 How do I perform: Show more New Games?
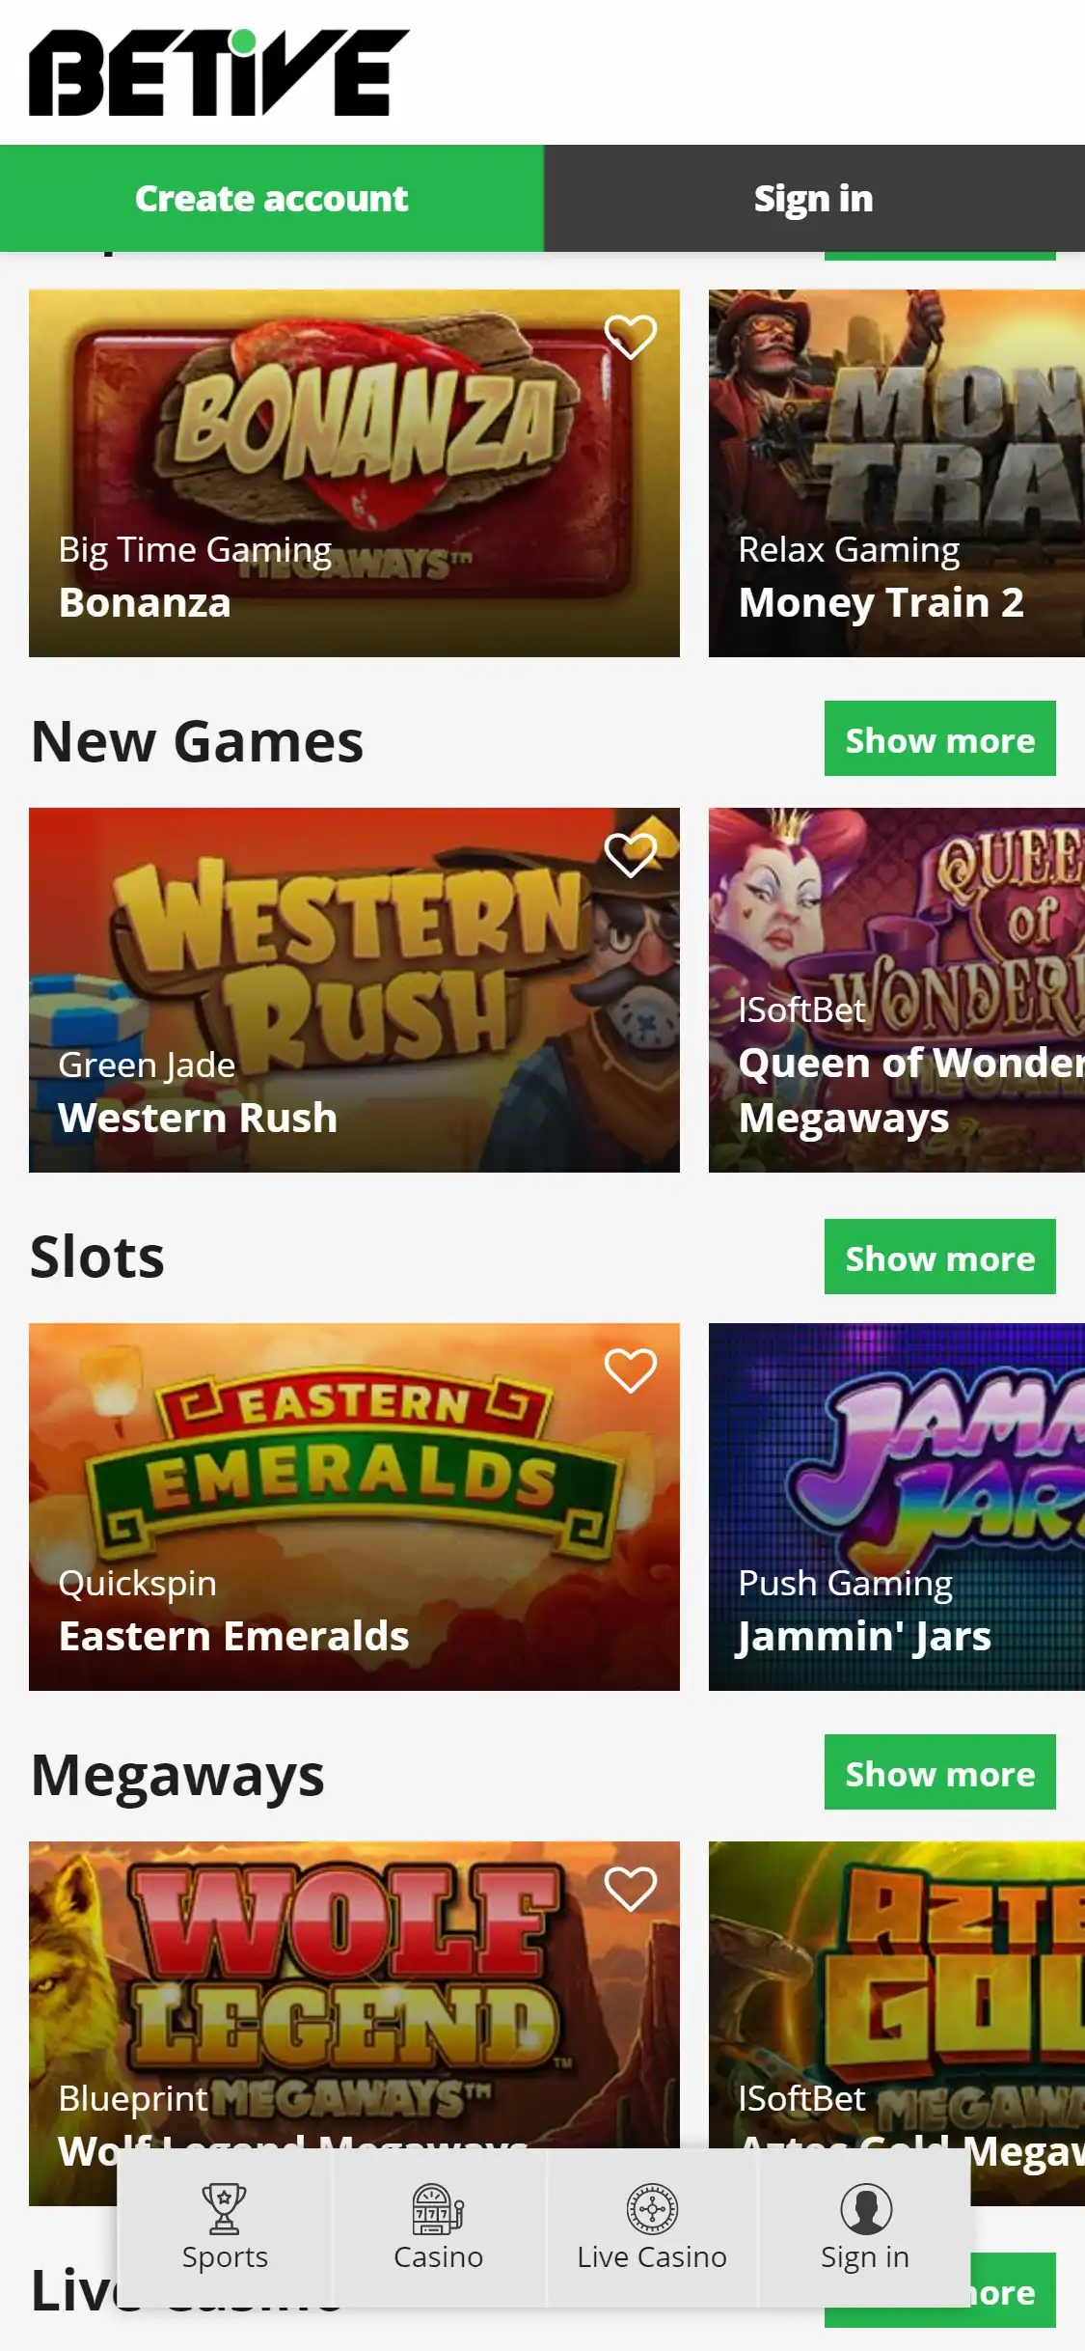(940, 738)
